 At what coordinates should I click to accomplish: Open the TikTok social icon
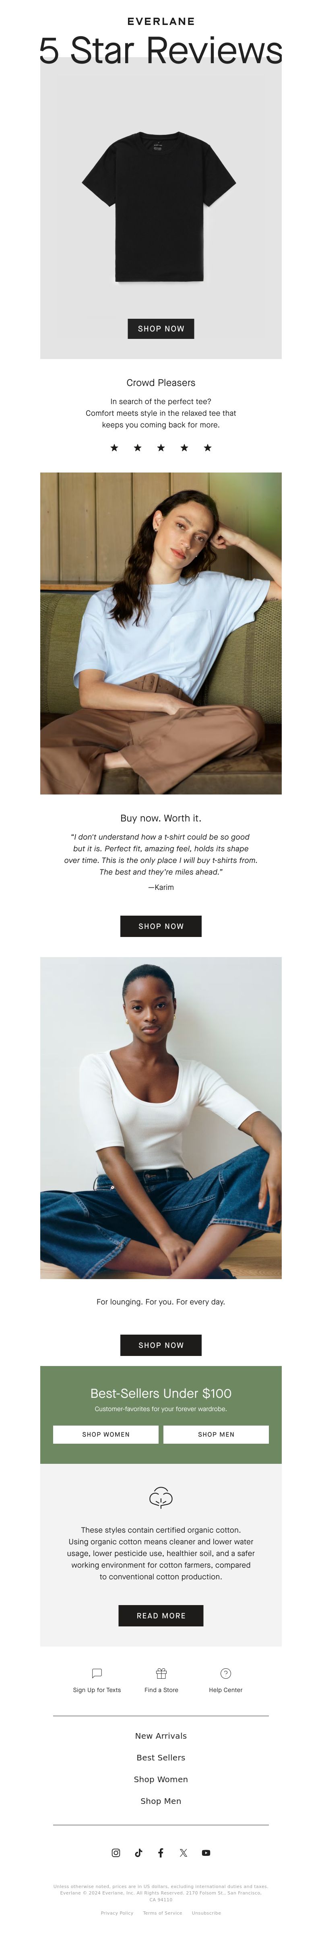click(138, 1852)
